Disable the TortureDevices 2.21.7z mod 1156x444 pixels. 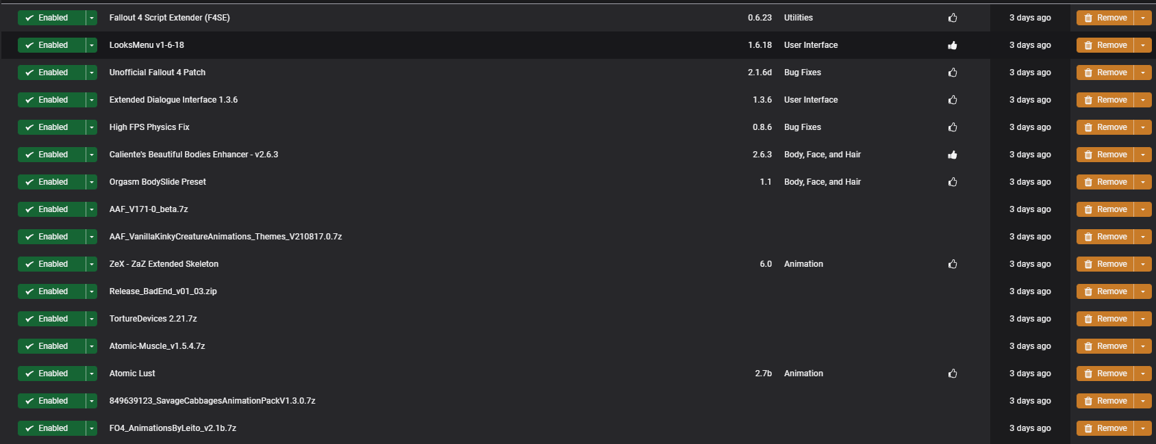[x=51, y=319]
